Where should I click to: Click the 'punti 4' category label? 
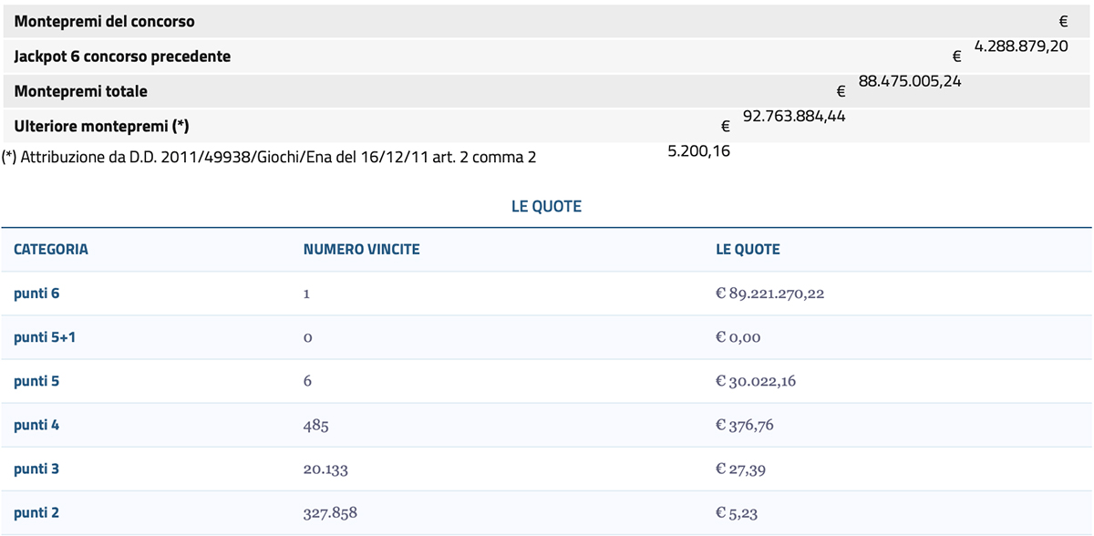[36, 425]
